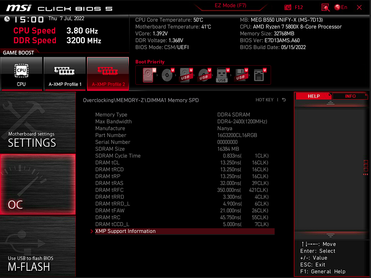Click the Boot Priority heading
371x278 pixels.
pyautogui.click(x=150, y=62)
